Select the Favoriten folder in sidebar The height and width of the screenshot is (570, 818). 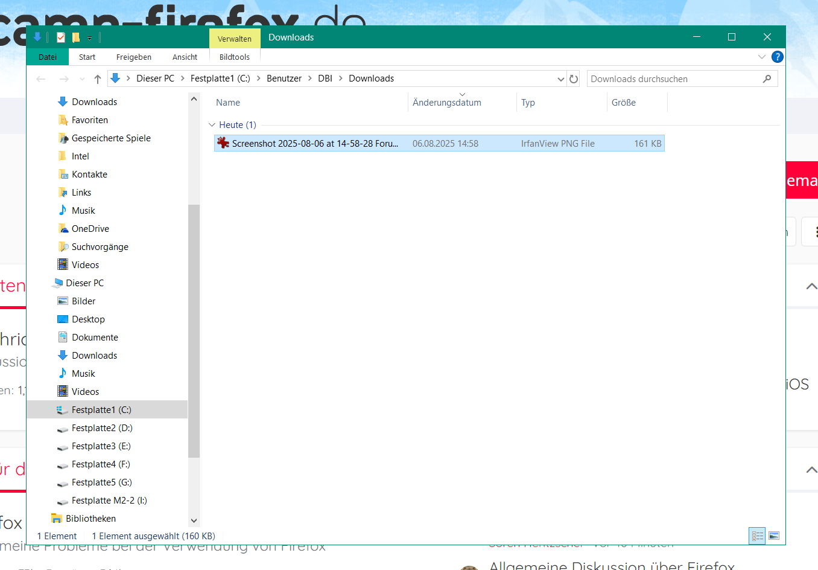coord(90,120)
